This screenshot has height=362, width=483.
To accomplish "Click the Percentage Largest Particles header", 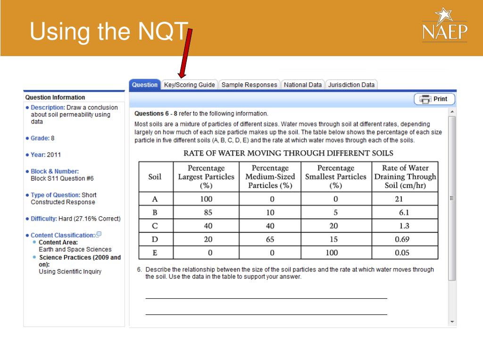I will point(206,177).
